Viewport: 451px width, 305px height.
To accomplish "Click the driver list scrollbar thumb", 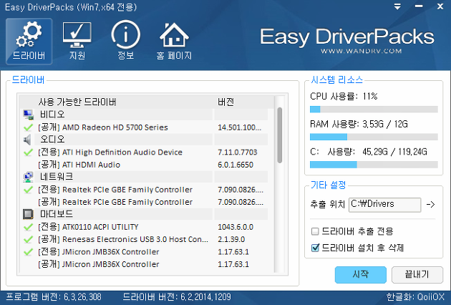I will click(279, 135).
